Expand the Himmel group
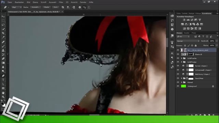219x123 pixels. (x=182, y=82)
